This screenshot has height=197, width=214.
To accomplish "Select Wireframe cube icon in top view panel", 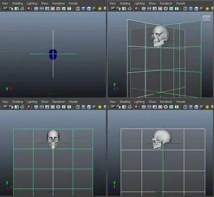I will tap(78, 8).
